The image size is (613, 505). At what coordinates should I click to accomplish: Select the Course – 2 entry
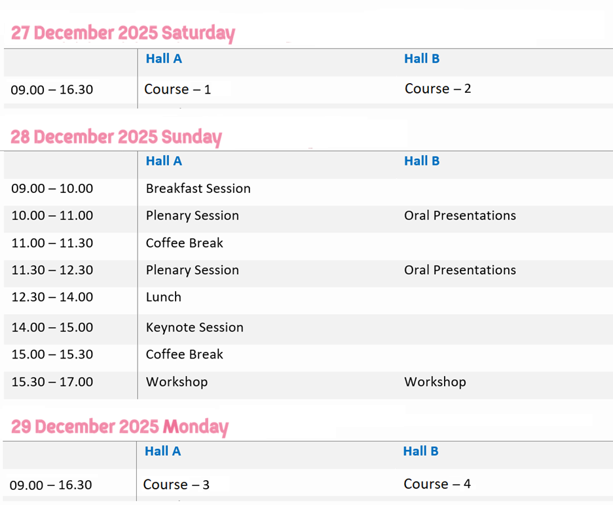click(x=437, y=89)
